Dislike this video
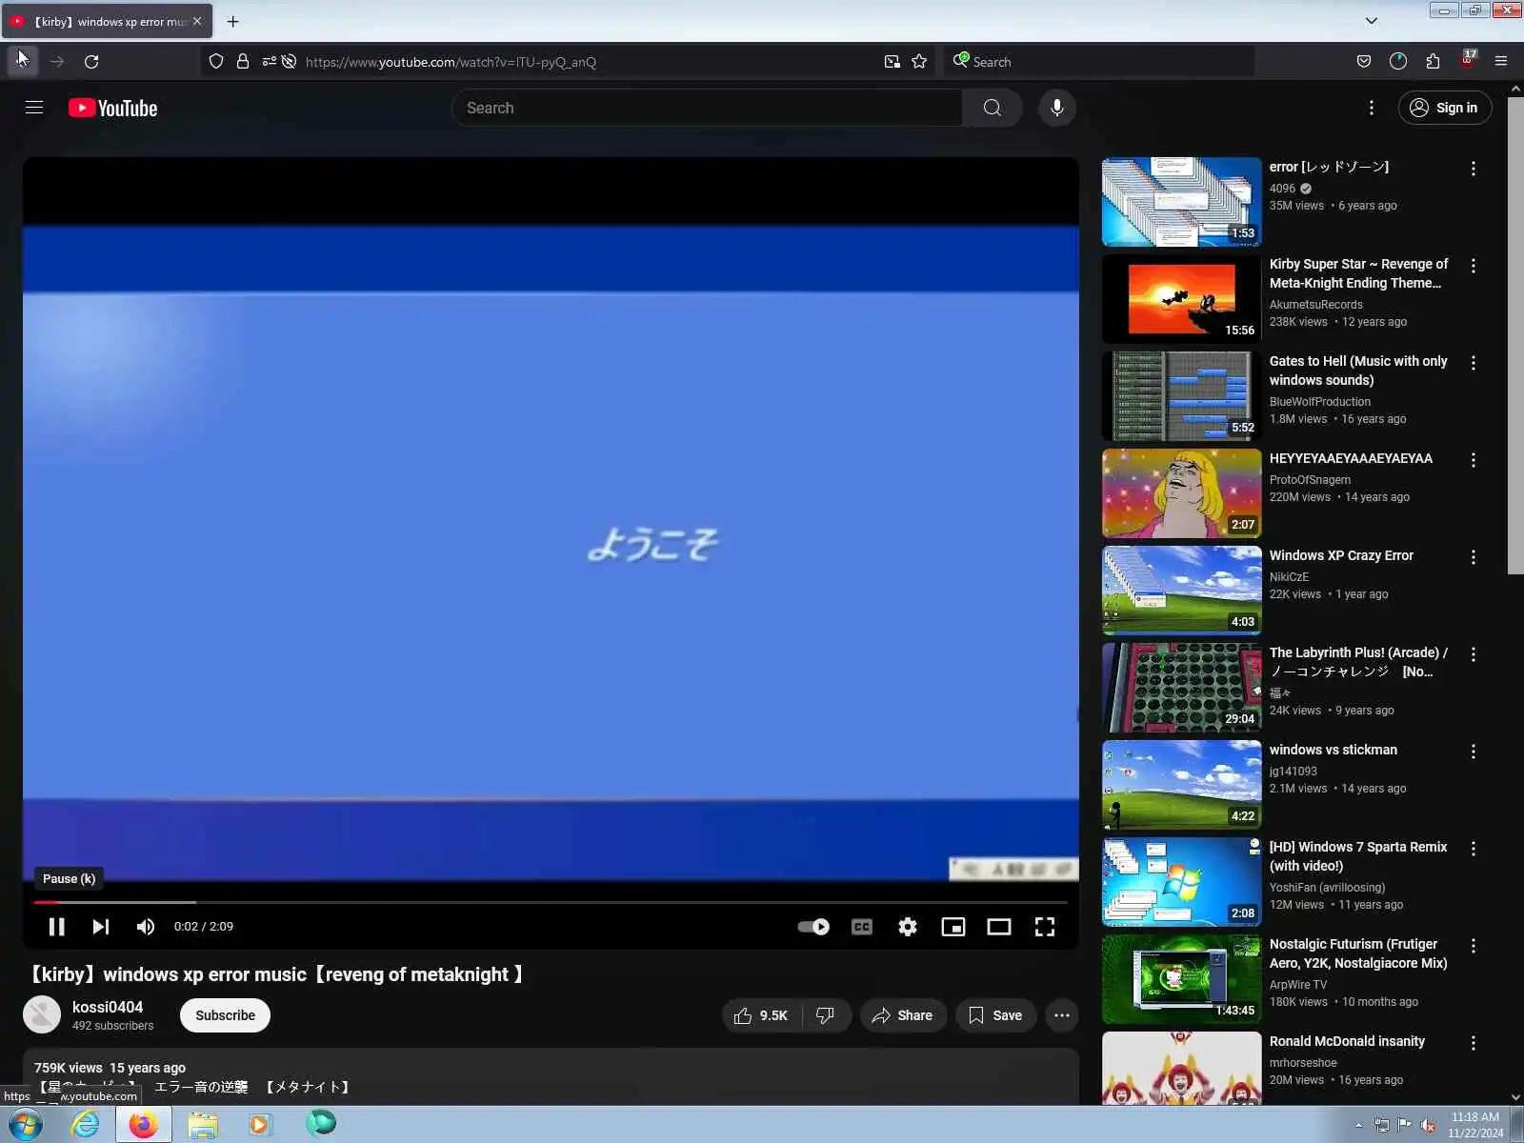 pyautogui.click(x=826, y=1015)
